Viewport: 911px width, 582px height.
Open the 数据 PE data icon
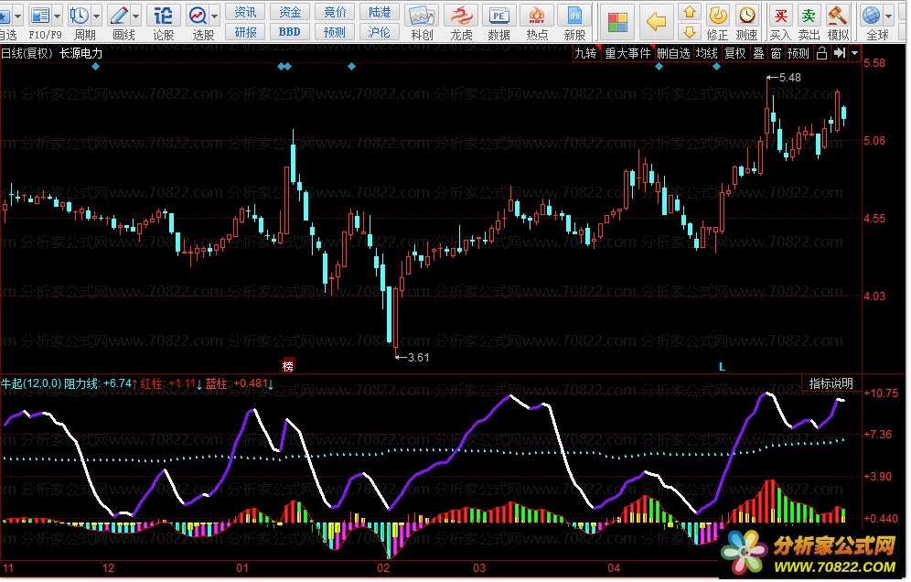[498, 16]
